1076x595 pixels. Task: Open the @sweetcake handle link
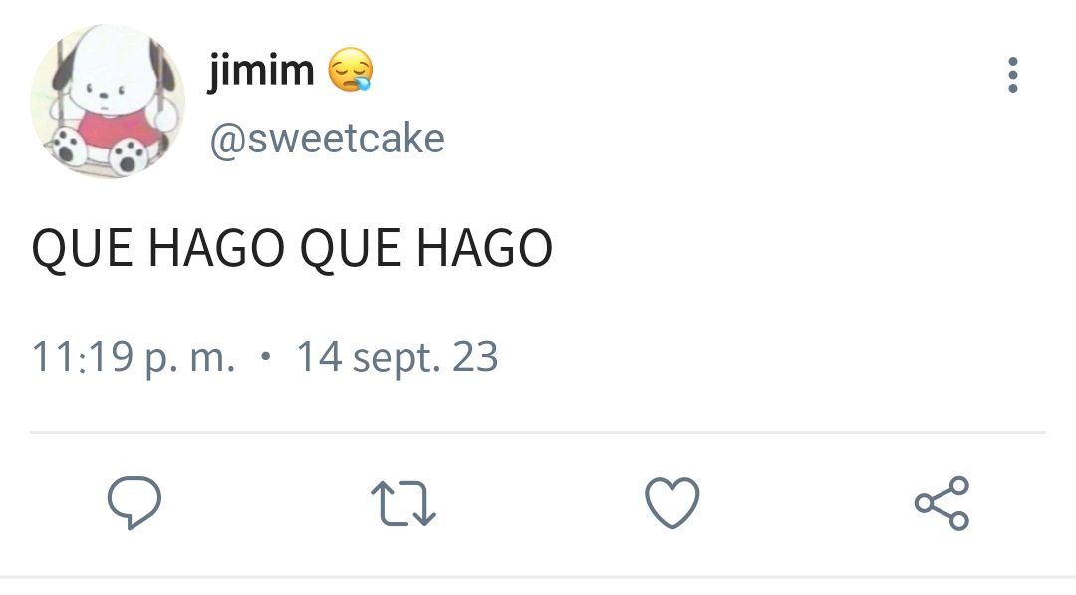[x=328, y=139]
